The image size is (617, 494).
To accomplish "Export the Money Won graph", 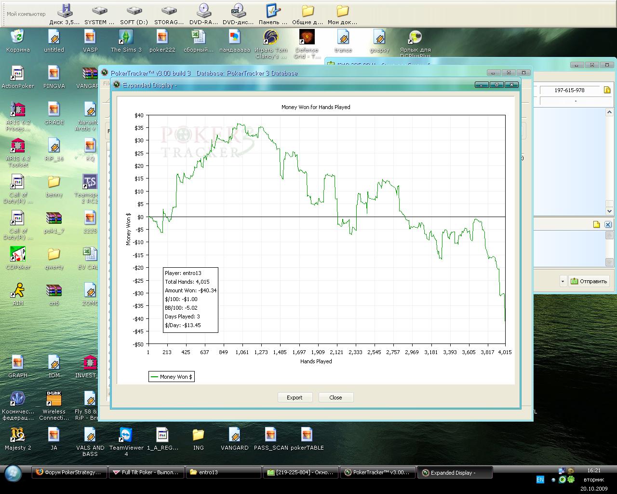I will point(295,398).
